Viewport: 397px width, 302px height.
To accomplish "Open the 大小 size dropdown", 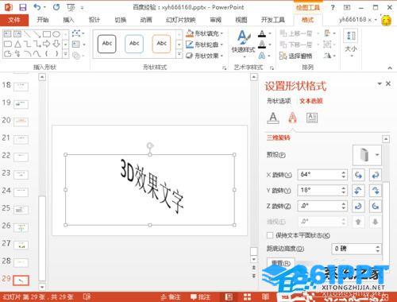I will pos(351,44).
